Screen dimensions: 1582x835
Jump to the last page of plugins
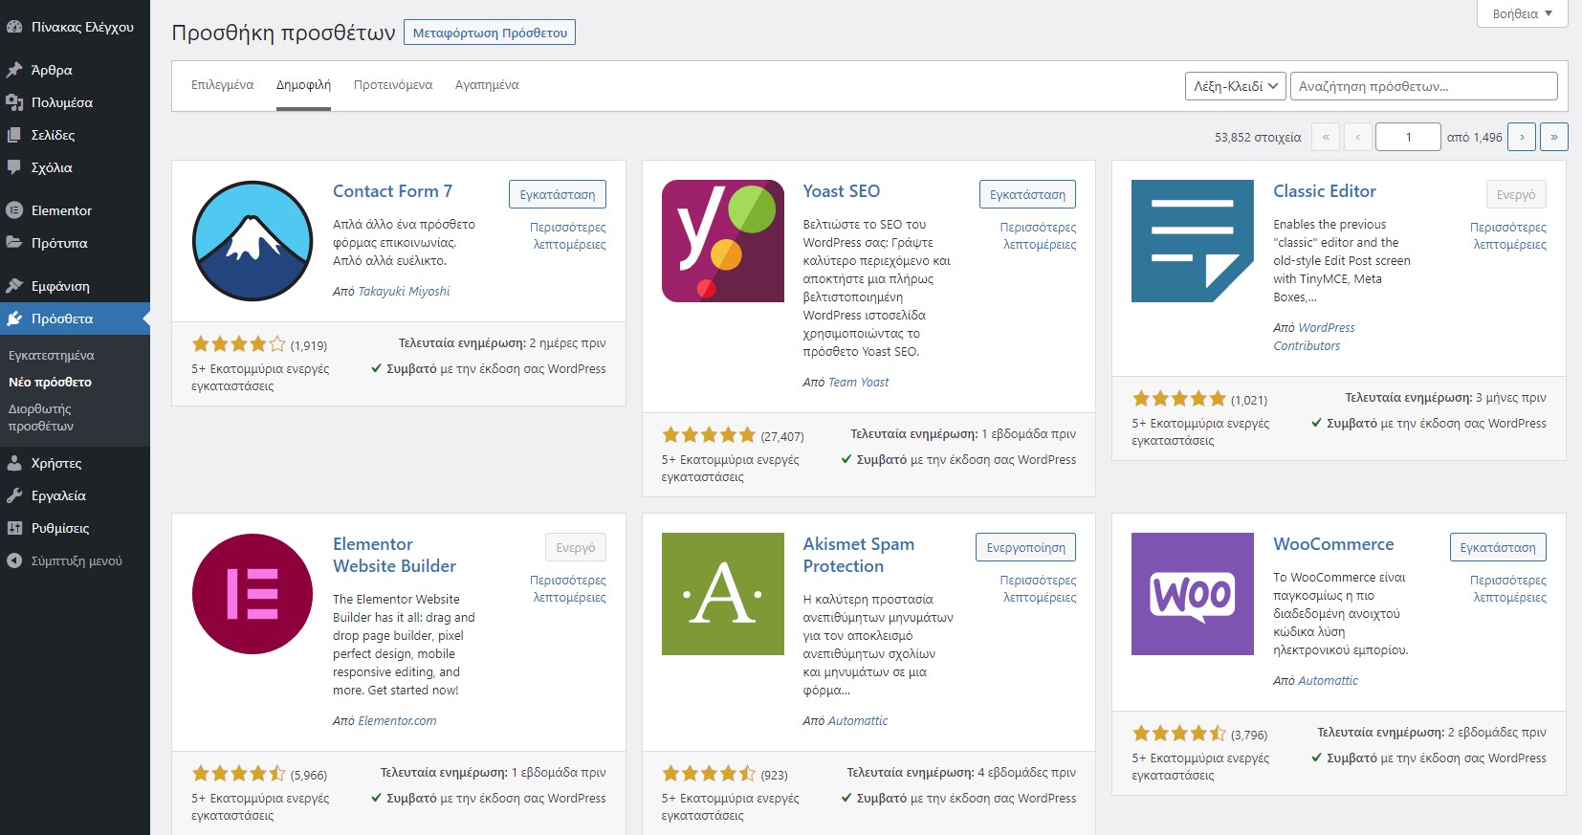coord(1554,137)
